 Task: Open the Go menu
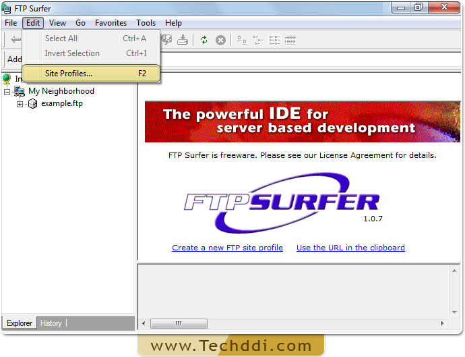[80, 23]
